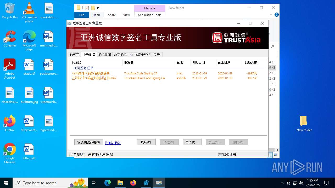Click the sha256 algorithm cell
335x188 pixels.
tap(181, 78)
